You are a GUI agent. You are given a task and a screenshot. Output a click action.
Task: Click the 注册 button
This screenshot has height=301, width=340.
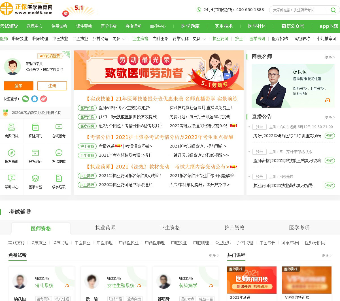click(52, 86)
